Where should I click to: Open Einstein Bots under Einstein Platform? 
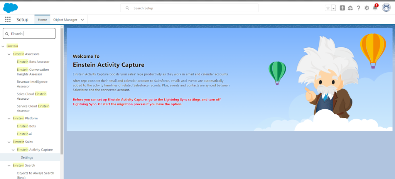click(x=27, y=126)
